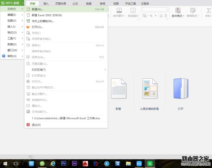The width and height of the screenshot is (212, 168).
Task: Choose 退出(X) from the file menu
Action: 66,125
